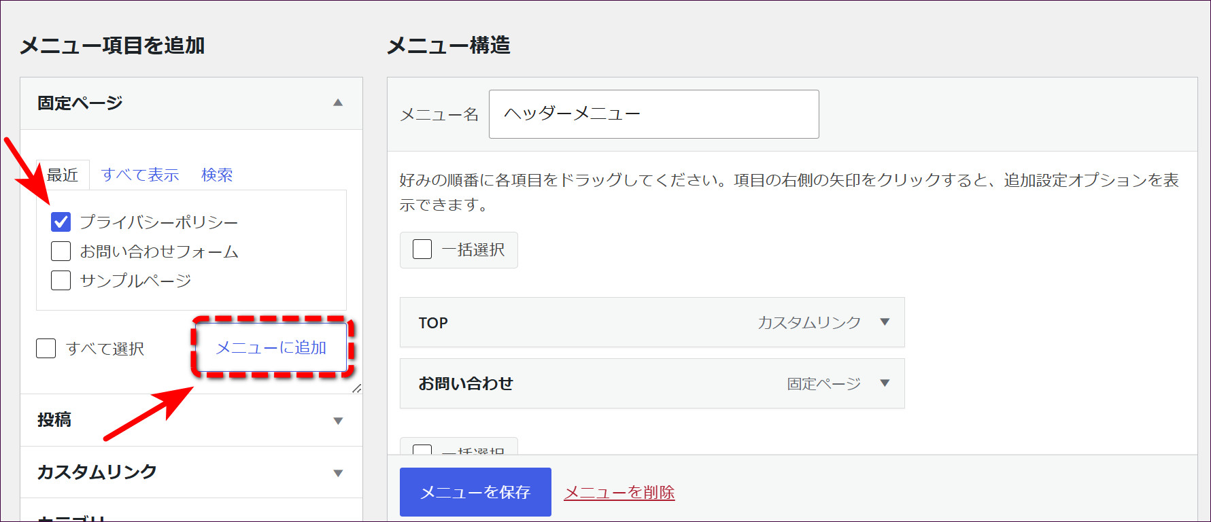This screenshot has width=1211, height=522.
Task: Tick the 一括選択 checkbox above TOP item
Action: tap(422, 249)
